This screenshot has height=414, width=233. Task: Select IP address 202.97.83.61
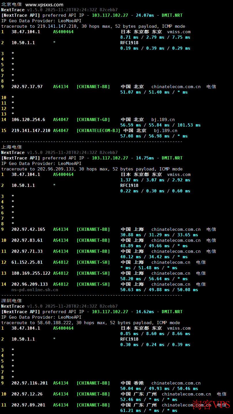point(27,240)
